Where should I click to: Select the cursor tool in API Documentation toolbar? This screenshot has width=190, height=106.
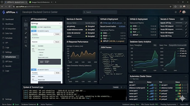coord(26,20)
